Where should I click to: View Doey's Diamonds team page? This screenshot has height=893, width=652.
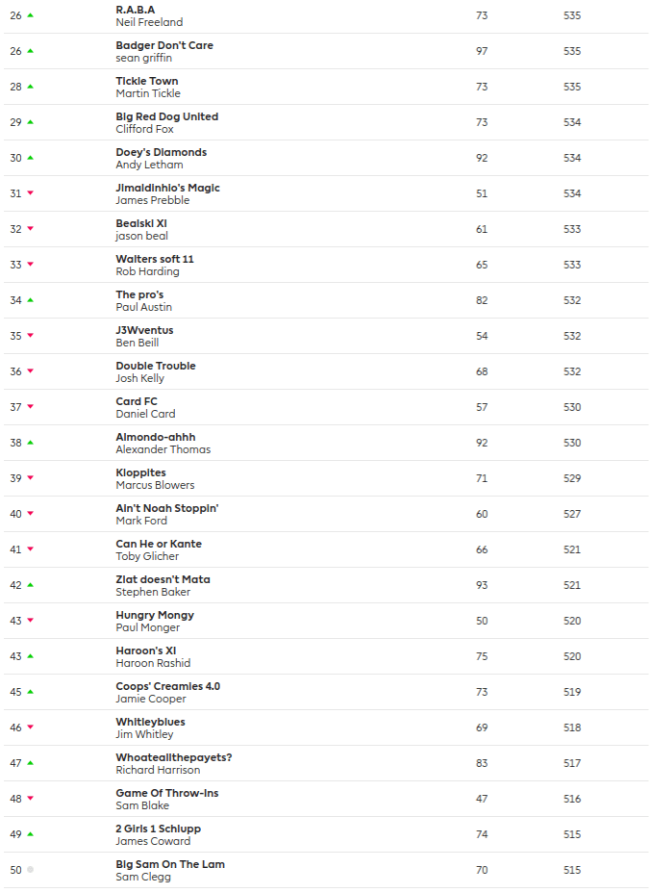point(161,152)
